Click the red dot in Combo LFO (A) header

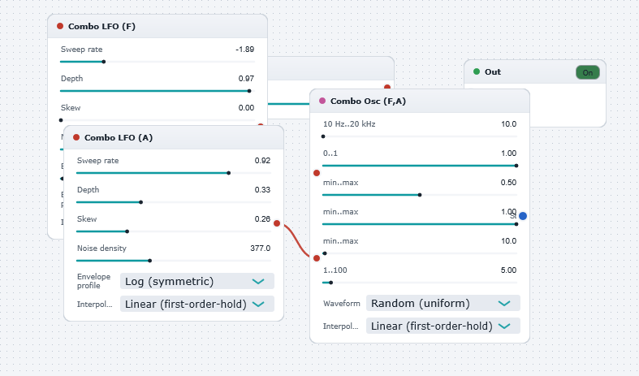click(x=76, y=137)
